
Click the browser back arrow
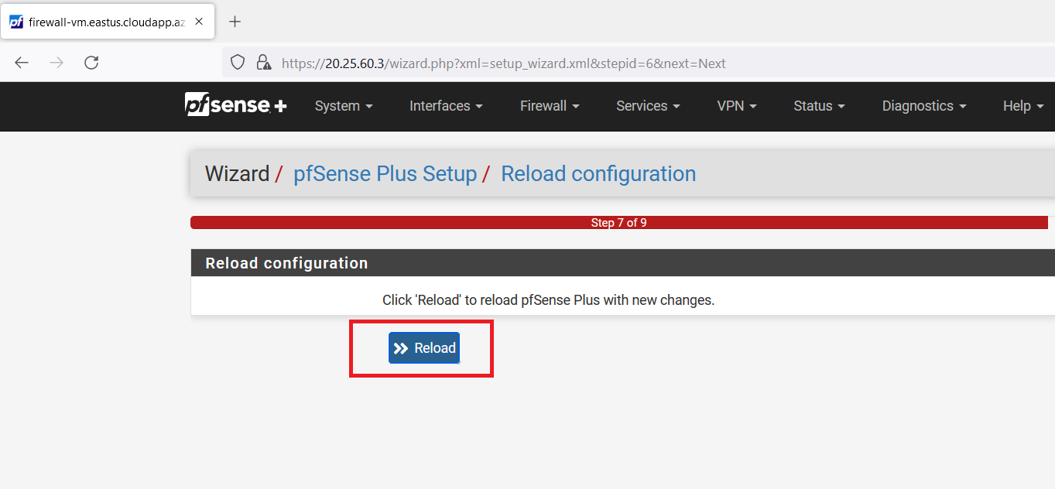click(22, 63)
